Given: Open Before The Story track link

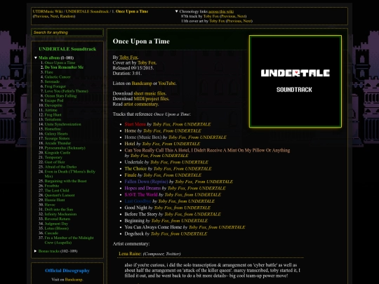Looking at the screenshot, I should (140, 214).
